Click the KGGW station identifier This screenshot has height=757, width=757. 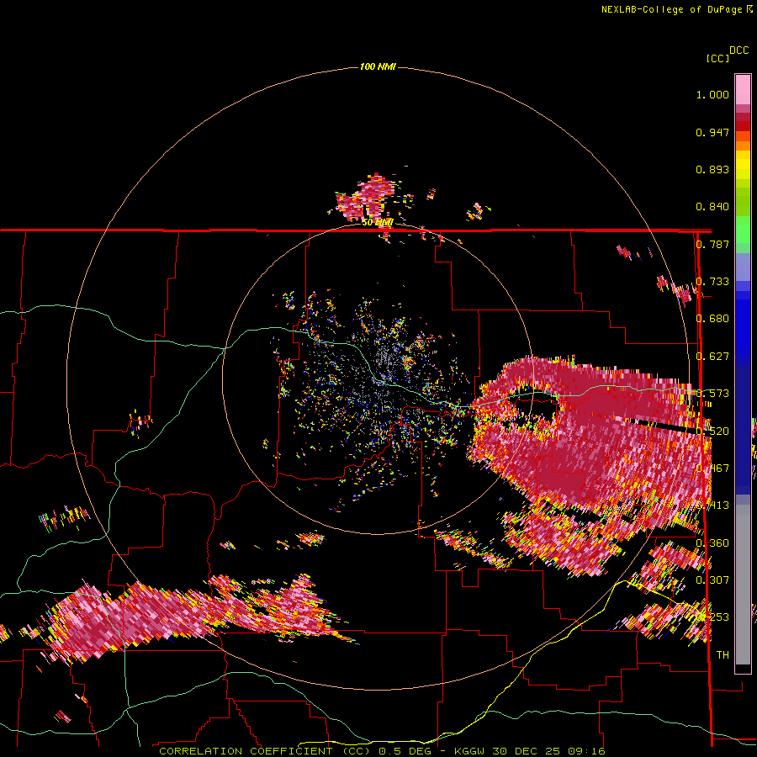[x=469, y=751]
